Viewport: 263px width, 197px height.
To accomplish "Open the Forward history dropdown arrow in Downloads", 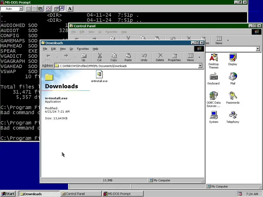I will pyautogui.click(x=75, y=57).
